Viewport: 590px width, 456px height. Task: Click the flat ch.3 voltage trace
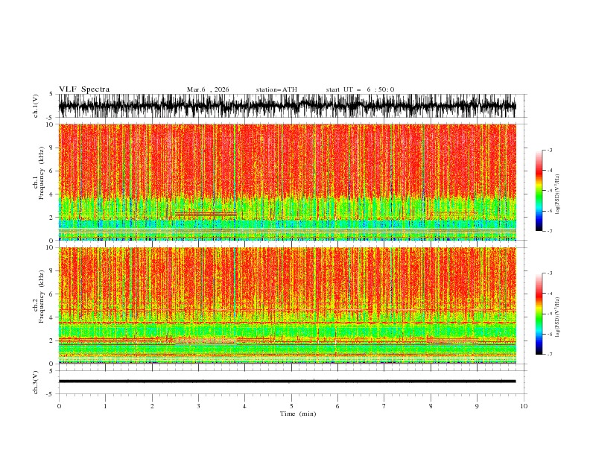(x=287, y=381)
